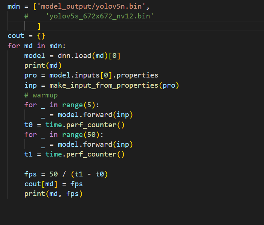Click the empty braces '{}'
The image size is (264, 225).
click(x=41, y=36)
